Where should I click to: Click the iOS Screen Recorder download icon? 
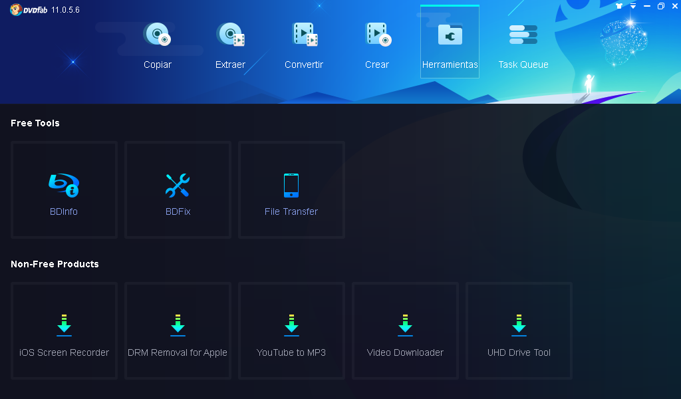[x=64, y=325]
